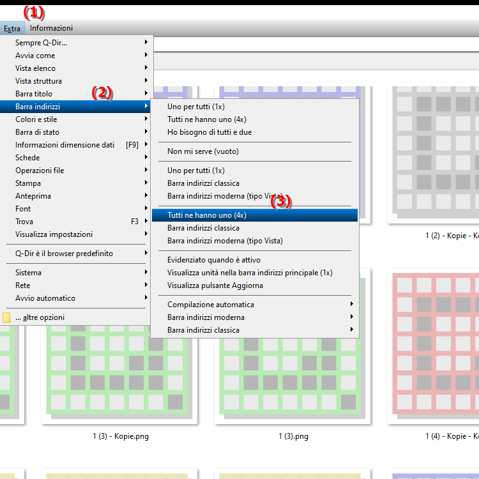Image resolution: width=479 pixels, height=479 pixels.
Task: Open Barra di stato submenu
Action: coord(75,132)
